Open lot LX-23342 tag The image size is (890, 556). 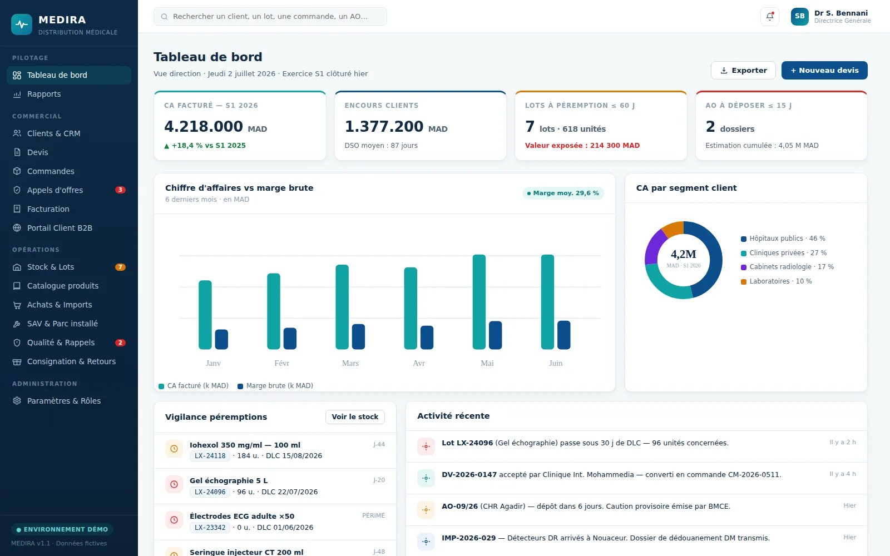(210, 528)
